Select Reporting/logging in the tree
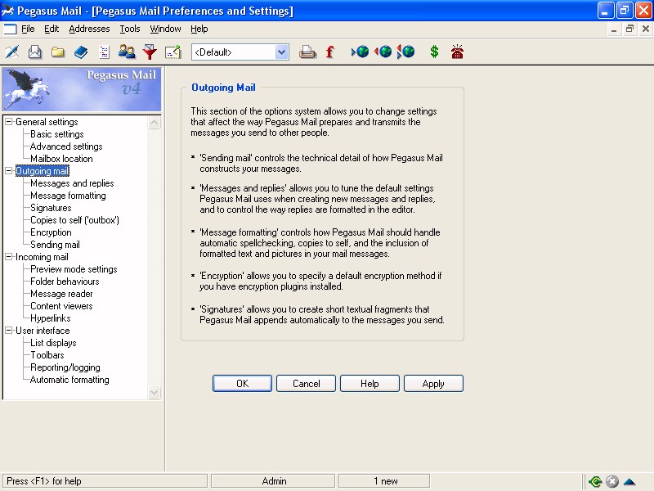Image resolution: width=654 pixels, height=491 pixels. click(x=65, y=367)
